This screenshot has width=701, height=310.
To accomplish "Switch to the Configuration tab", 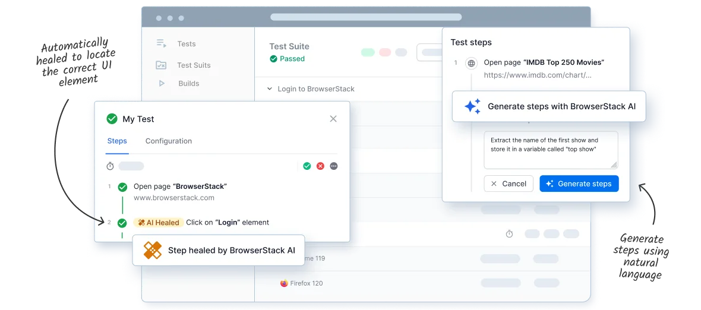I will pyautogui.click(x=169, y=141).
